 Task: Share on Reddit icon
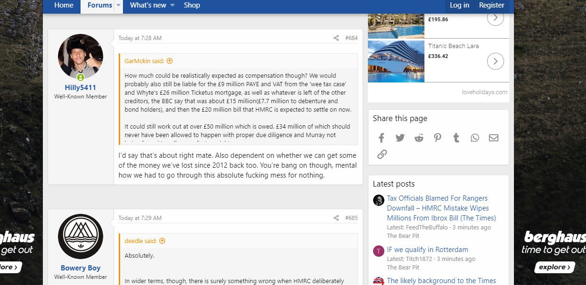(419, 138)
